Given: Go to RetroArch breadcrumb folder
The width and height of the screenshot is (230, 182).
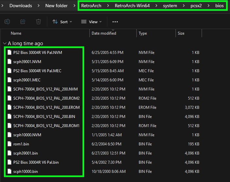Looking at the screenshot, I should point(91,6).
